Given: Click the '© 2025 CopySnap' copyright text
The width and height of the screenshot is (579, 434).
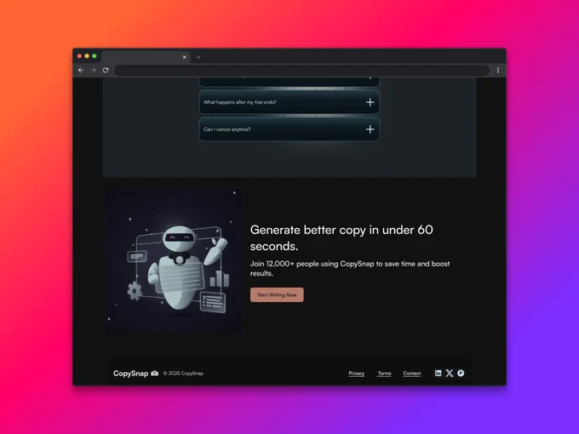Looking at the screenshot, I should point(183,374).
